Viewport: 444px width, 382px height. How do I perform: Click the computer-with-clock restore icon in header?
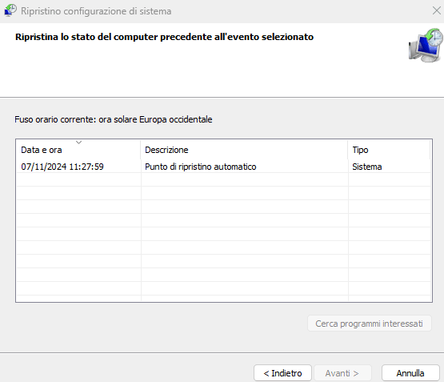click(426, 46)
